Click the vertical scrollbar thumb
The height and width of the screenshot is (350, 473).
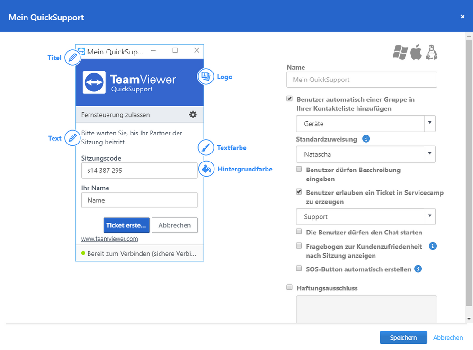coord(469,172)
